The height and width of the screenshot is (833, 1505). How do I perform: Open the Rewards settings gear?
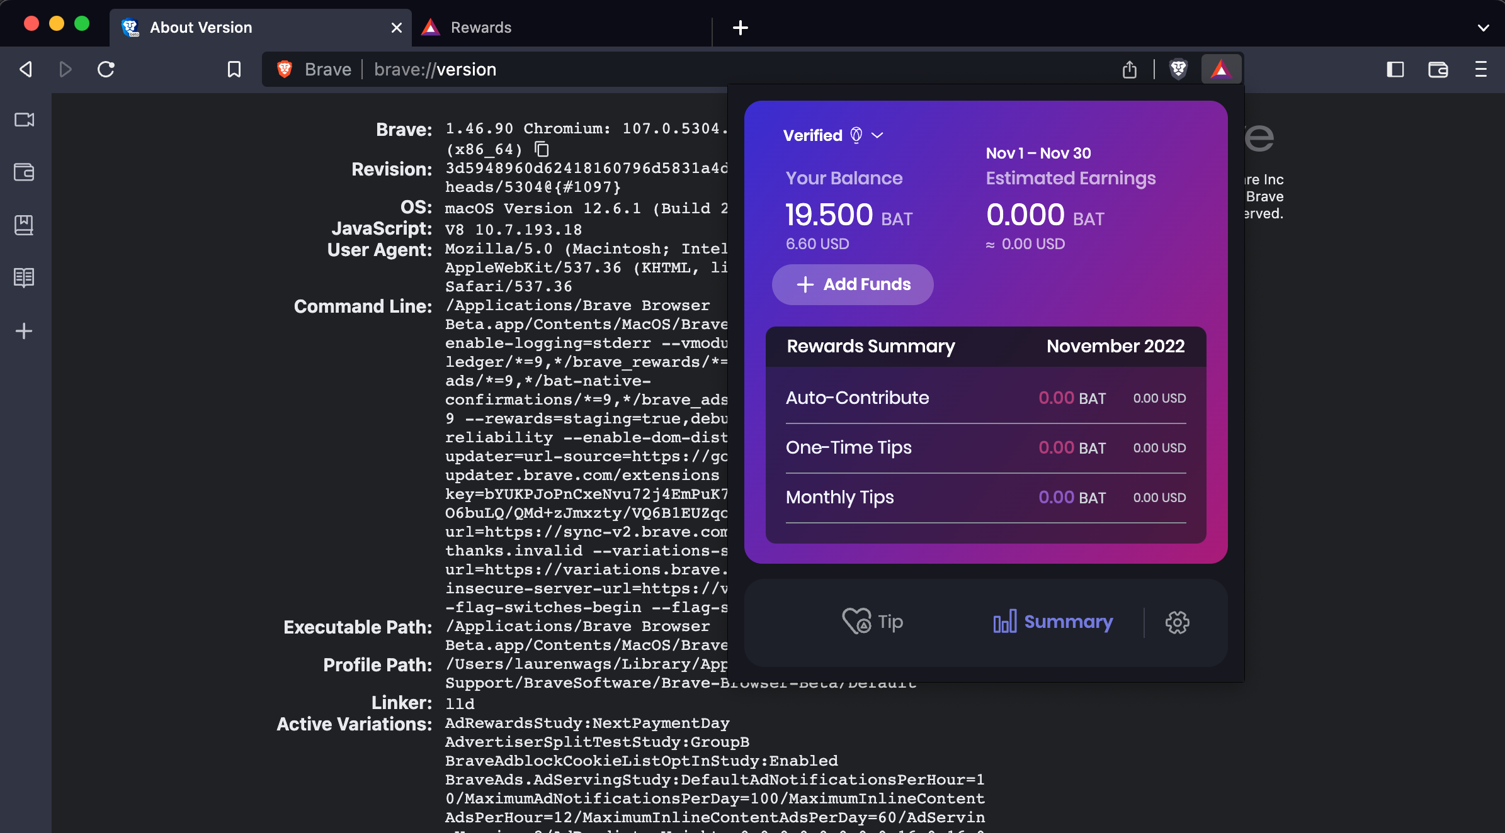[x=1177, y=622]
